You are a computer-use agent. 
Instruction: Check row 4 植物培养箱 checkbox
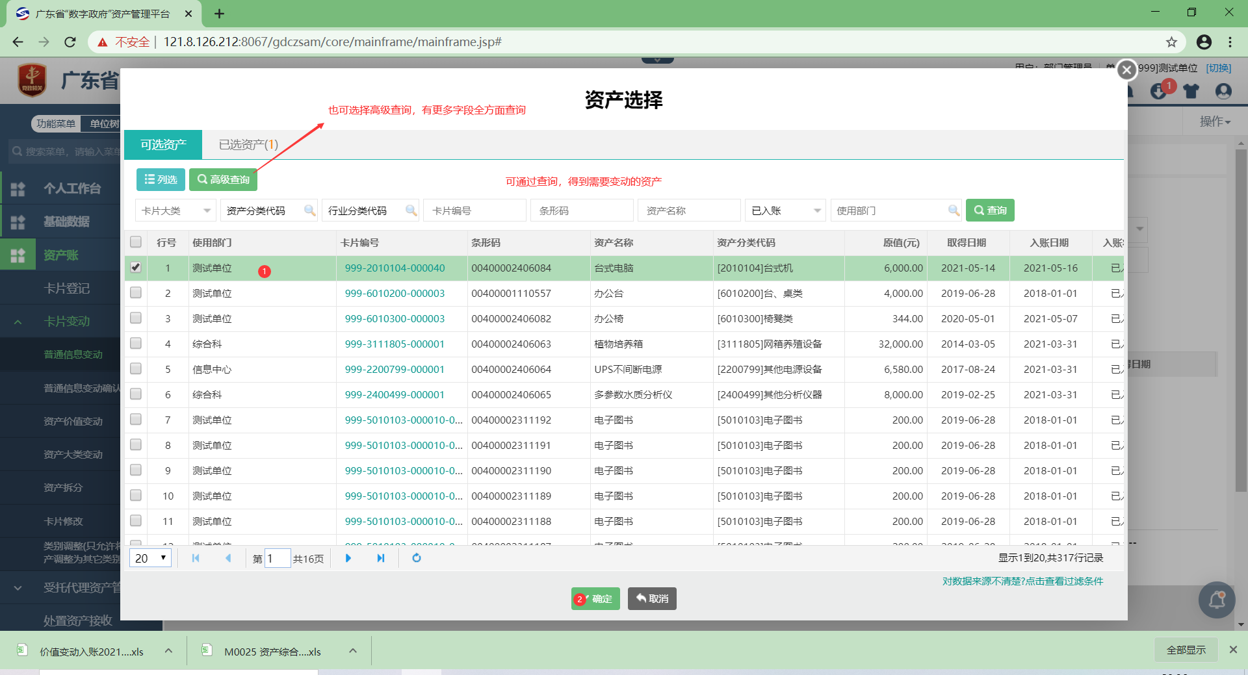[136, 343]
